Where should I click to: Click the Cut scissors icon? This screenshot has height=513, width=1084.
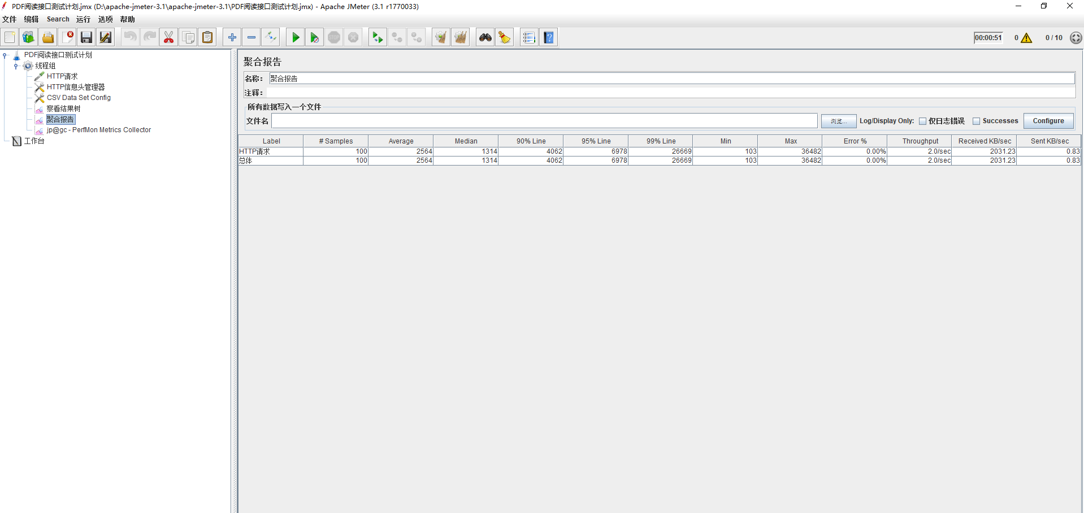(x=168, y=38)
